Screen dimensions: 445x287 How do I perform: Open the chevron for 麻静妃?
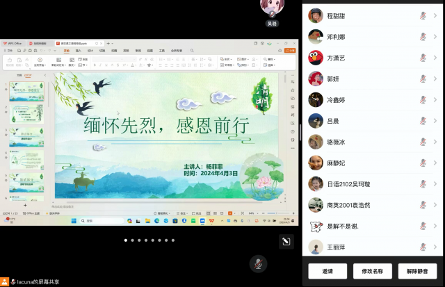(x=435, y=163)
